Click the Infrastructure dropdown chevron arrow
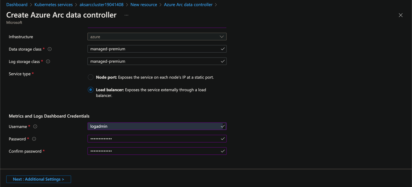 tap(221, 37)
